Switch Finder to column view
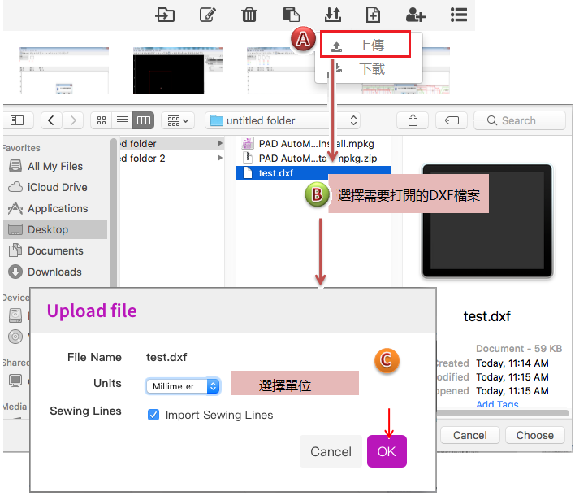The image size is (575, 496). [x=144, y=120]
